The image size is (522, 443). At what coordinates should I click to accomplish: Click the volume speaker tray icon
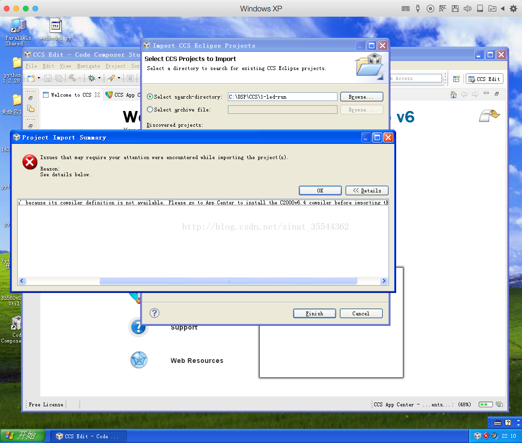495,436
